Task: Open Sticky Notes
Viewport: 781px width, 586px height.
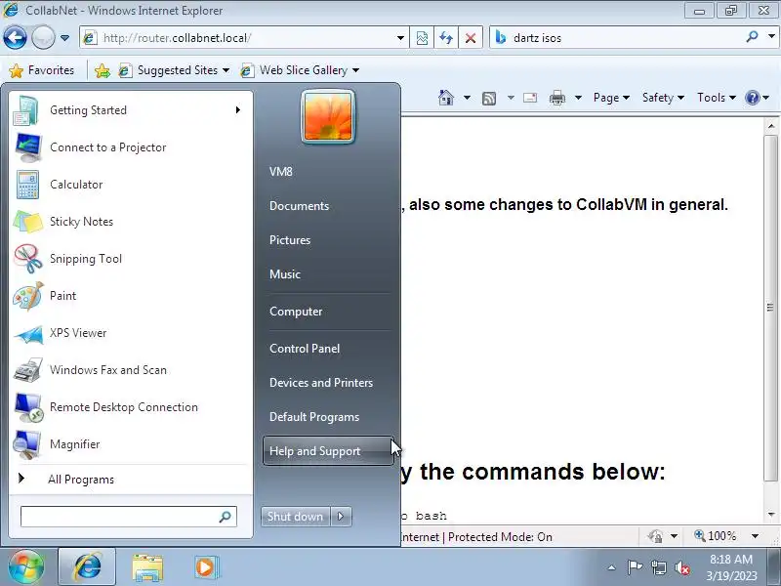Action: tap(130, 222)
